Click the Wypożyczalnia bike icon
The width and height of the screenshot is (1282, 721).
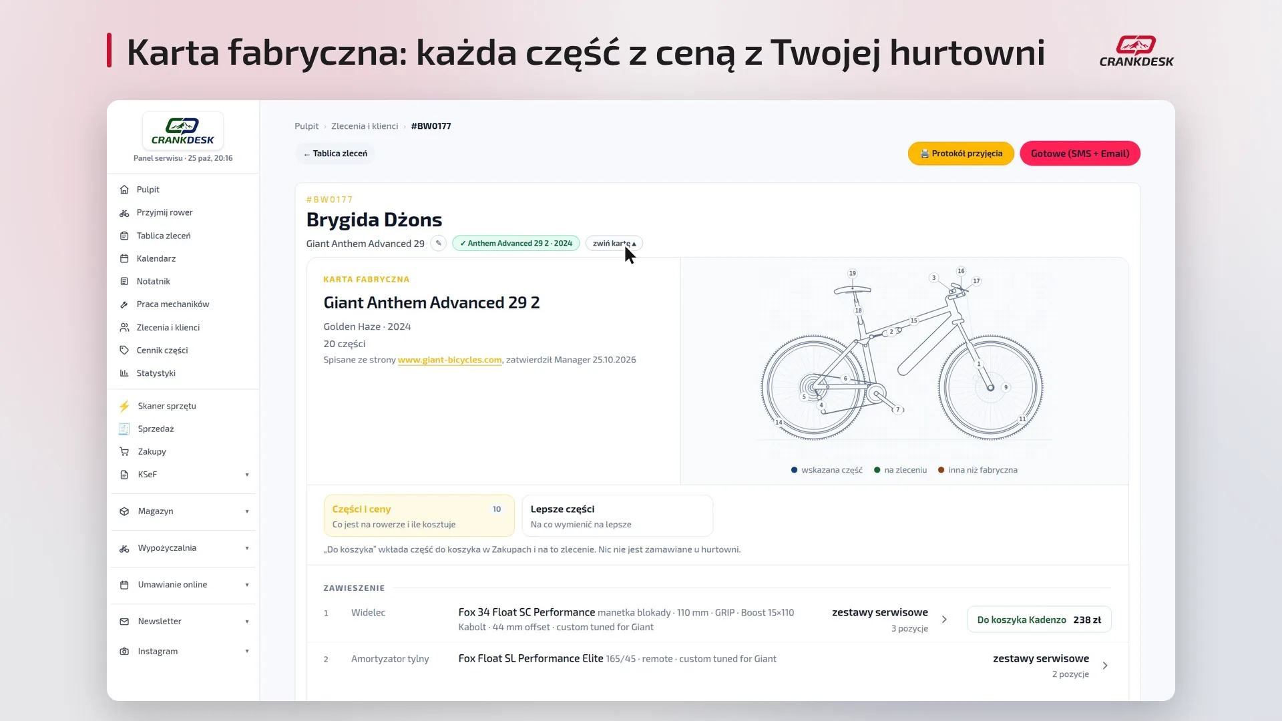124,548
